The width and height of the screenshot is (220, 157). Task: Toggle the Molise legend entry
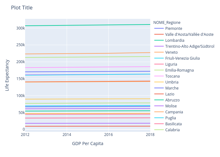[x=172, y=106]
